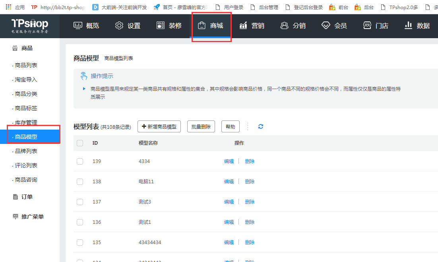Click the 批量删除 batch delete button
The image size is (438, 262).
pos(201,126)
